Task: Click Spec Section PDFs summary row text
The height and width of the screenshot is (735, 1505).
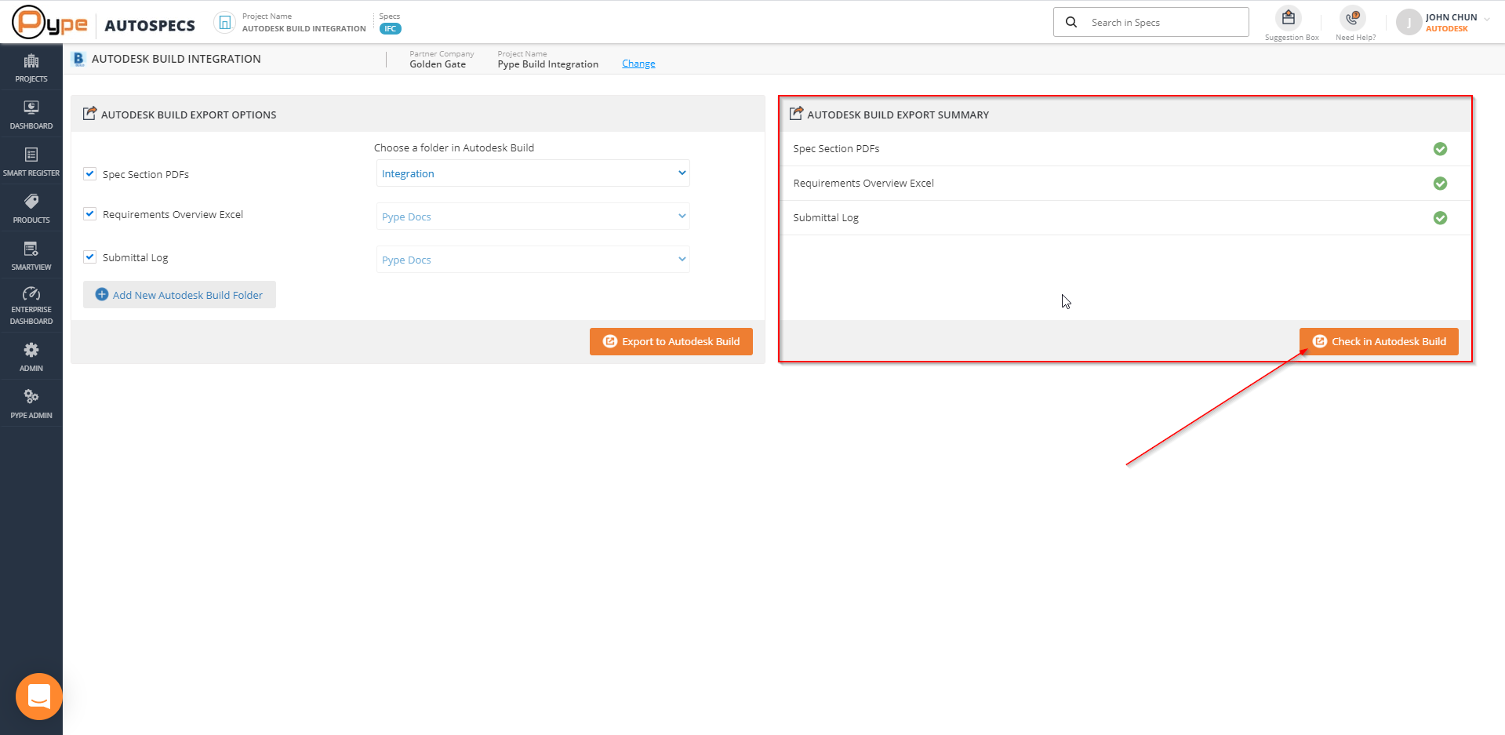Action: (x=836, y=149)
